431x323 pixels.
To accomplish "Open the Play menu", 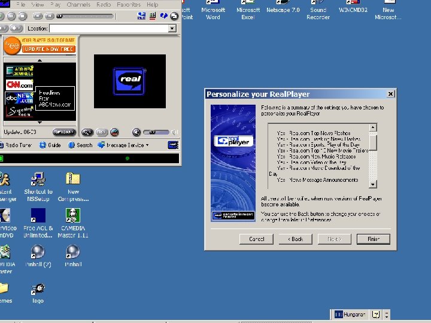I will (55, 5).
